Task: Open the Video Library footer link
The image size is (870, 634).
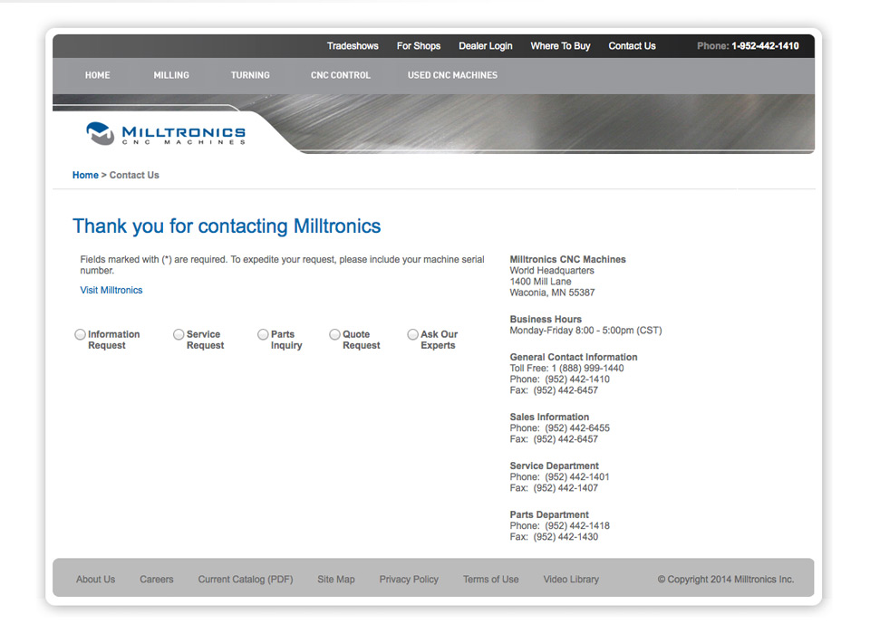Action: [x=571, y=579]
